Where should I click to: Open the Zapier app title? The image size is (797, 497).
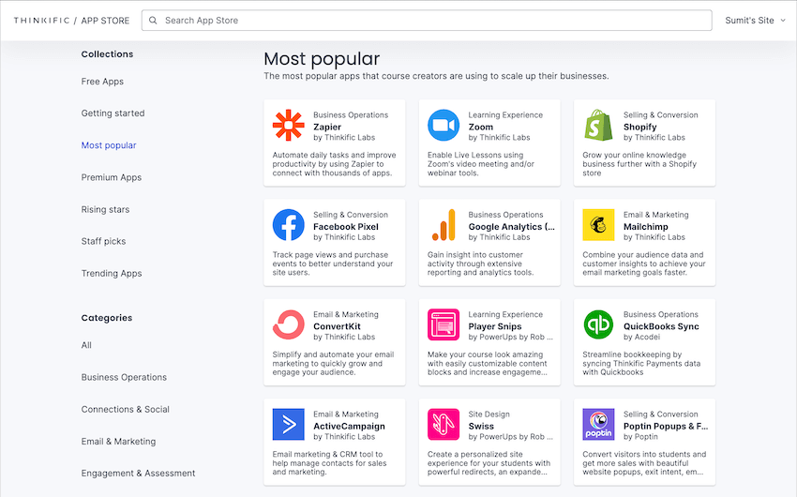coord(327,127)
